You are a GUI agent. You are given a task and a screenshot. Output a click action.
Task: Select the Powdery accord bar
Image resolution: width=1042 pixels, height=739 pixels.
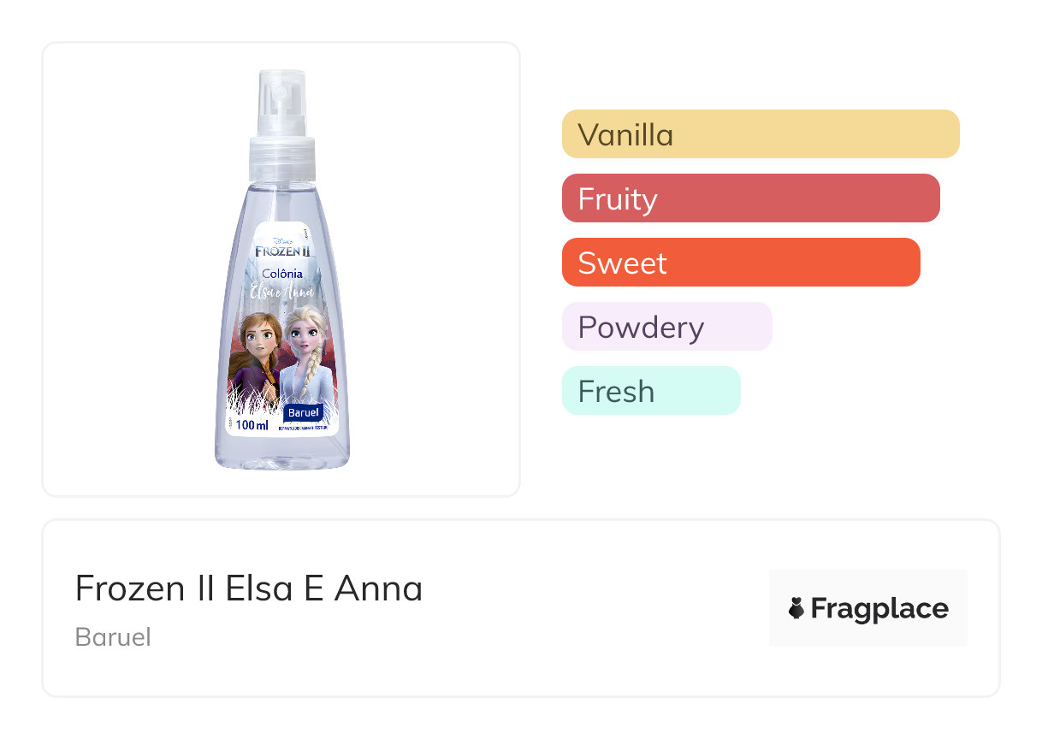666,327
